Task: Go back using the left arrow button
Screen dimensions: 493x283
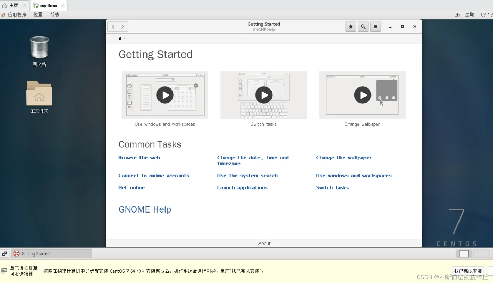Action: pos(113,26)
